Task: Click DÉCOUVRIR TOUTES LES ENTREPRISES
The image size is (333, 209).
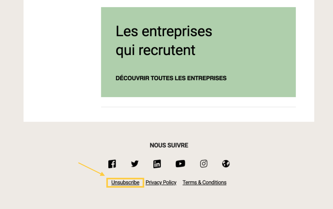Action: click(x=171, y=78)
